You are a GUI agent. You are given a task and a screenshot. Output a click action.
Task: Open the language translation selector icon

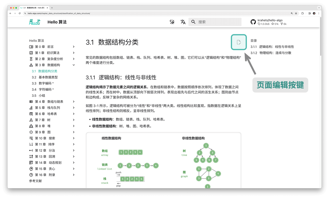coord(183,22)
